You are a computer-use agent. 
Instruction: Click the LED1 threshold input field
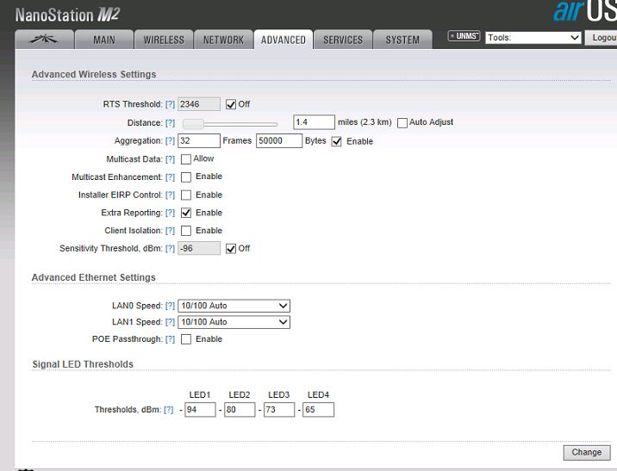point(200,410)
